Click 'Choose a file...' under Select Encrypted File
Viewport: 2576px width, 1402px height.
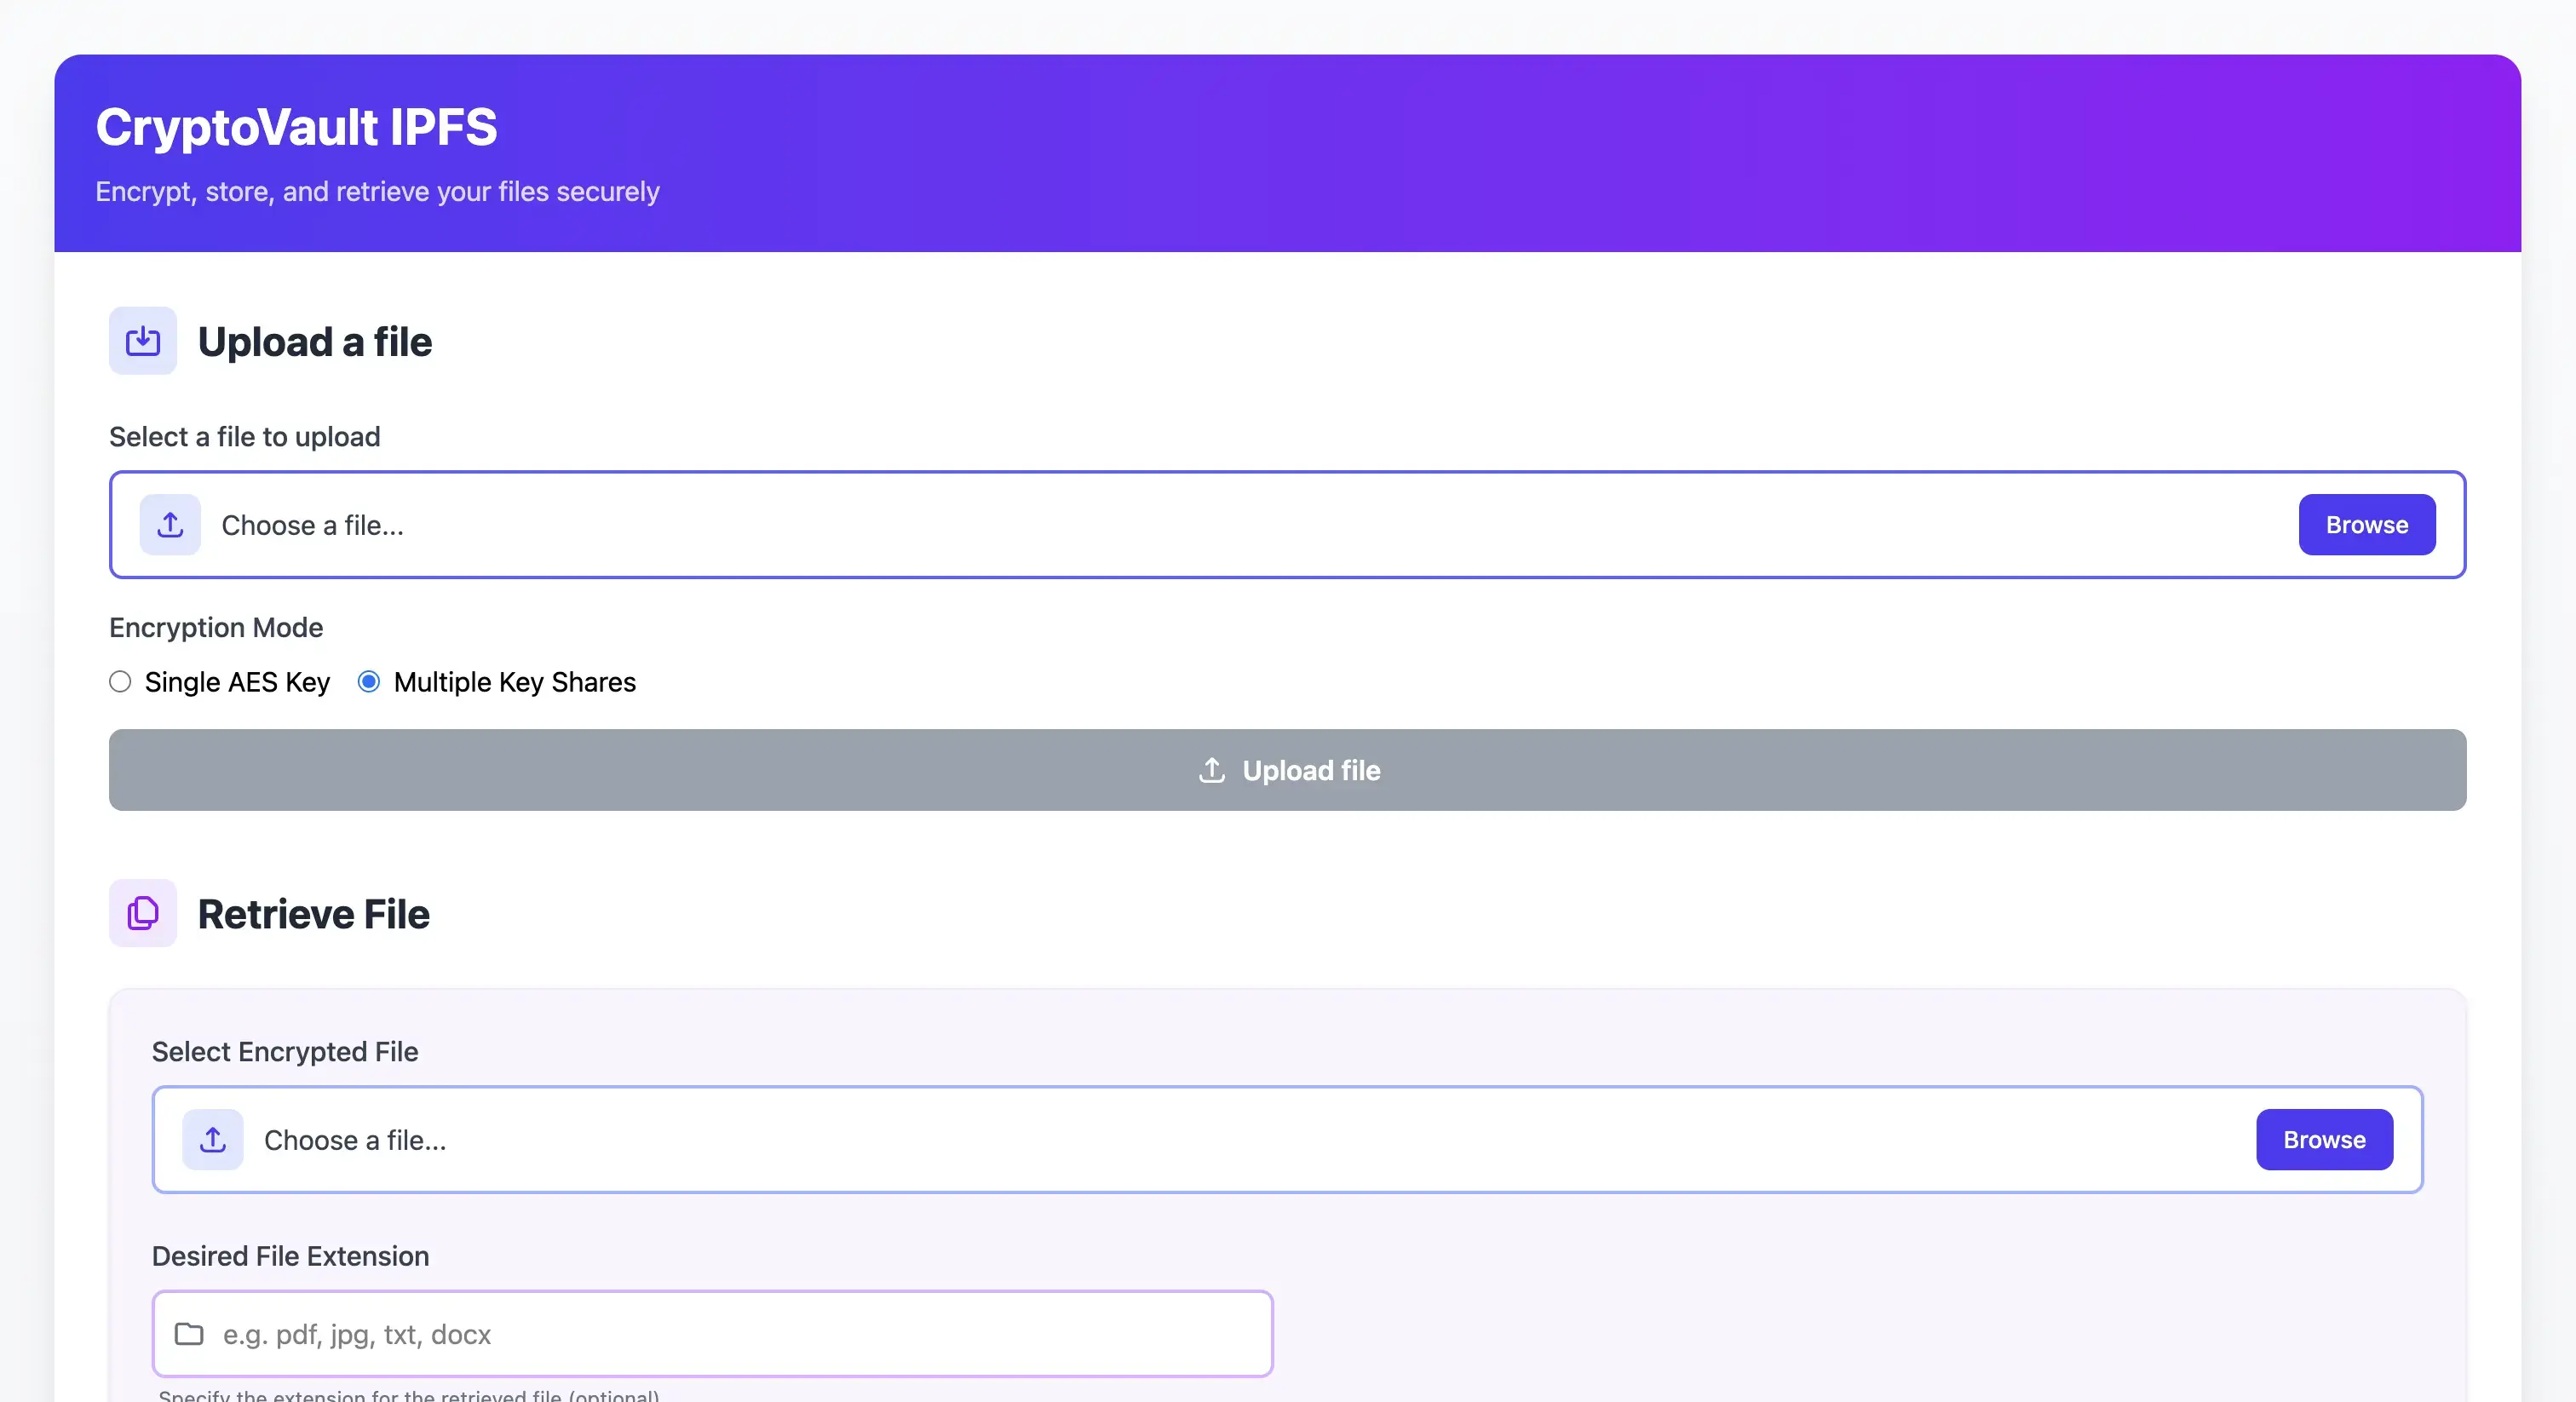(x=355, y=1141)
